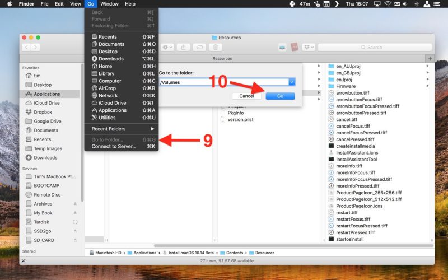Viewport: 448px width, 280px height.
Task: Expand the en.lproj folder arrow
Action: [427, 80]
